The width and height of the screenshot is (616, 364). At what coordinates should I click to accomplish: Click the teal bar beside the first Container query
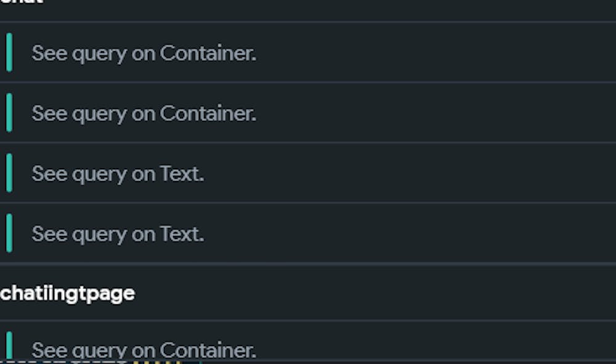(x=9, y=53)
